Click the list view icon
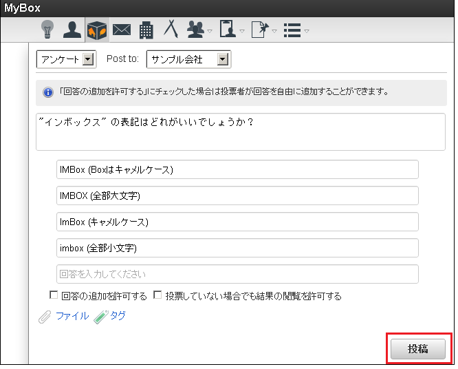Image resolution: width=458 pixels, height=369 pixels. coord(292,30)
